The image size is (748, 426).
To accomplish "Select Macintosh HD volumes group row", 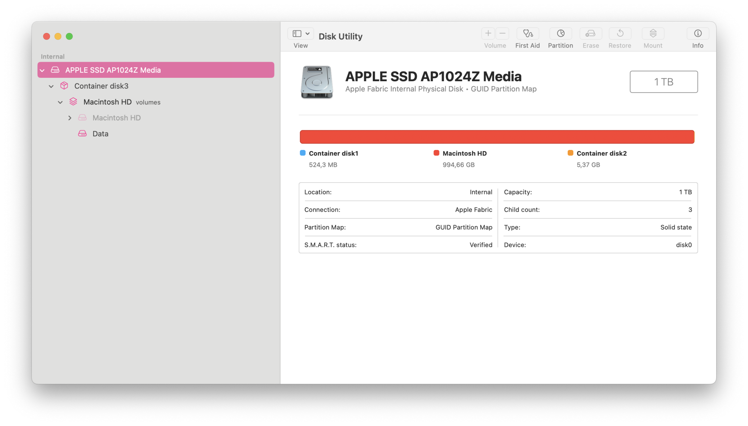I will [107, 102].
